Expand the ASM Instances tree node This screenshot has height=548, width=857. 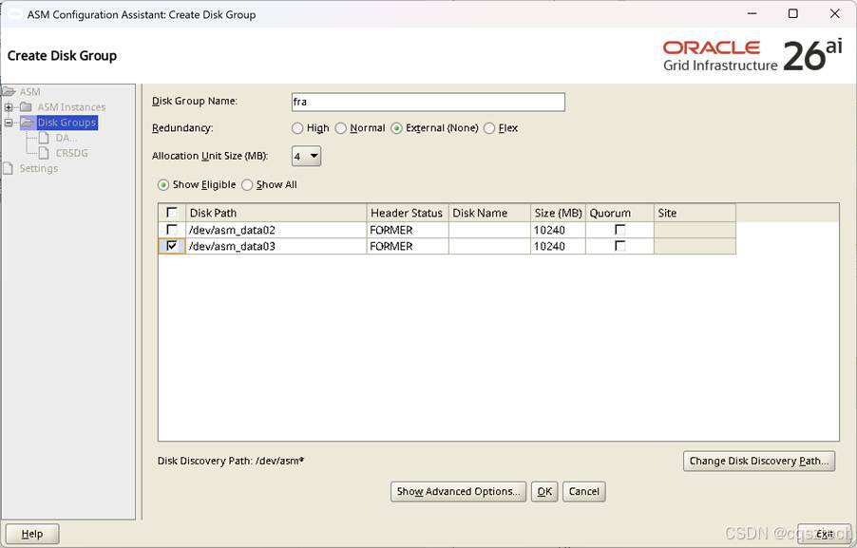[9, 107]
